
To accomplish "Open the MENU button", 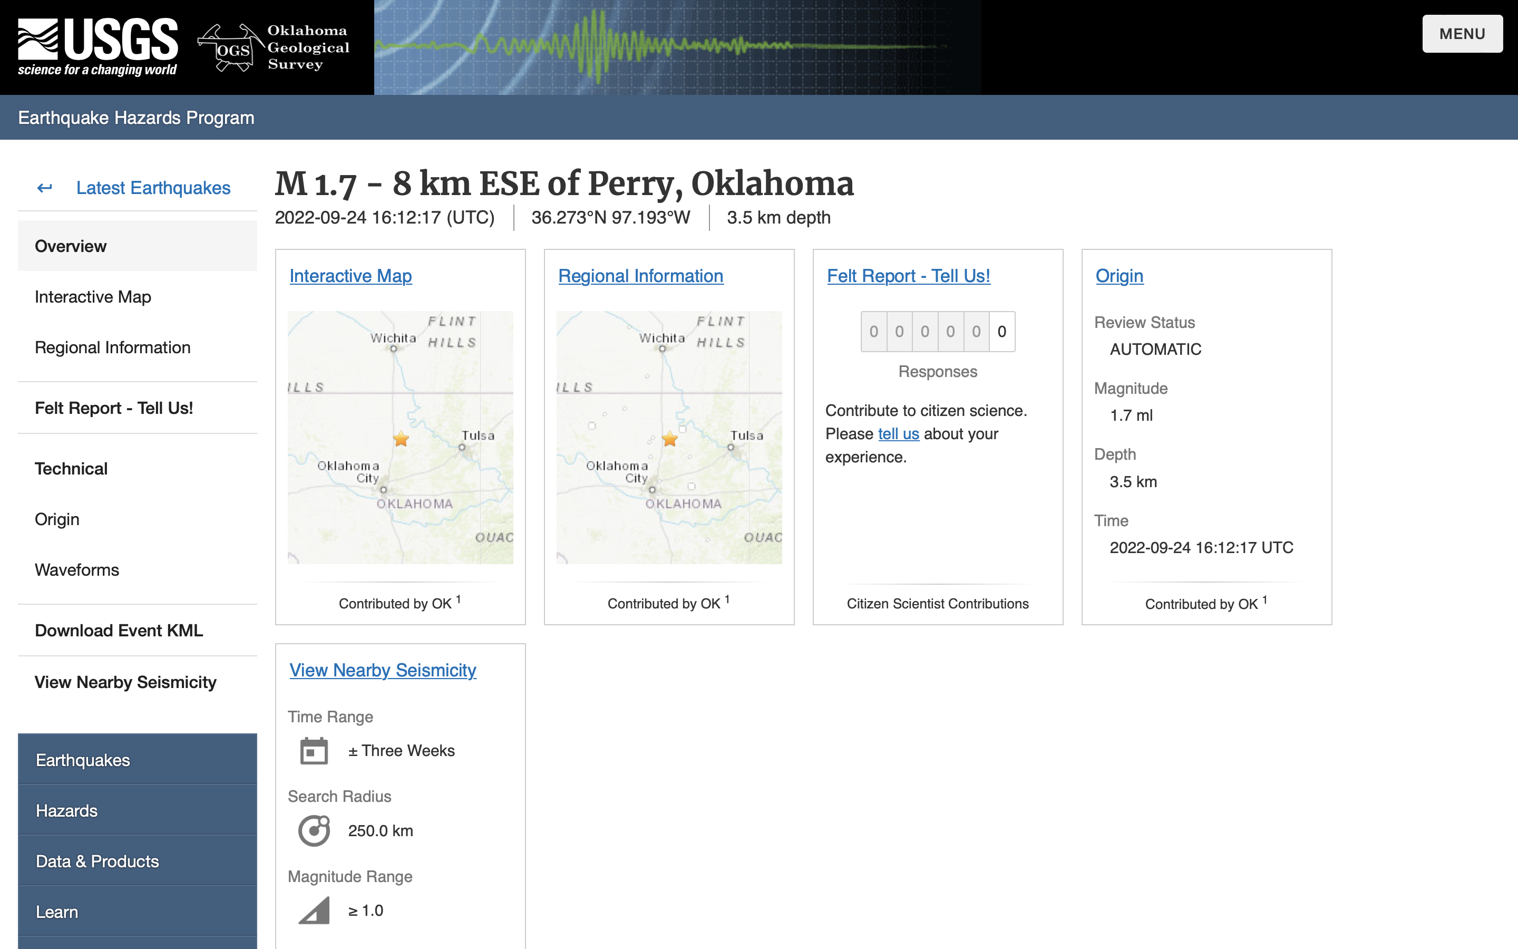I will click(x=1462, y=34).
